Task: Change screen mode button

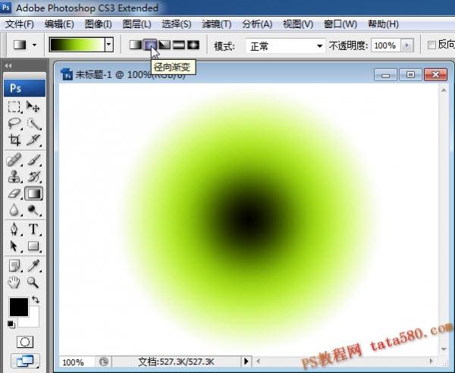Action: [x=25, y=361]
